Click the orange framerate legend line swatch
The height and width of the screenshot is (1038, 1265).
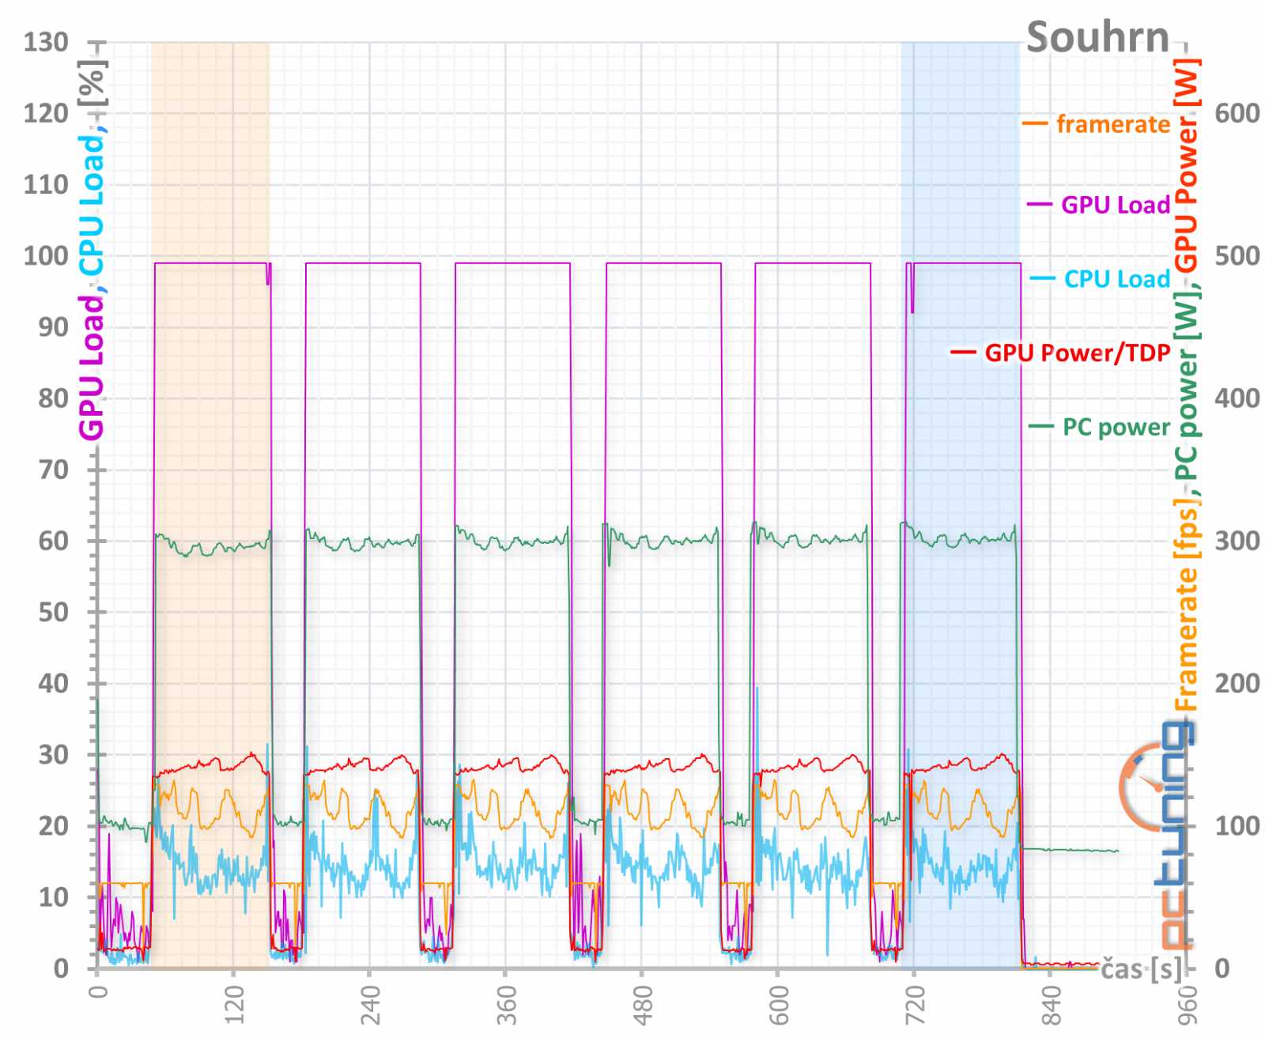point(1034,124)
